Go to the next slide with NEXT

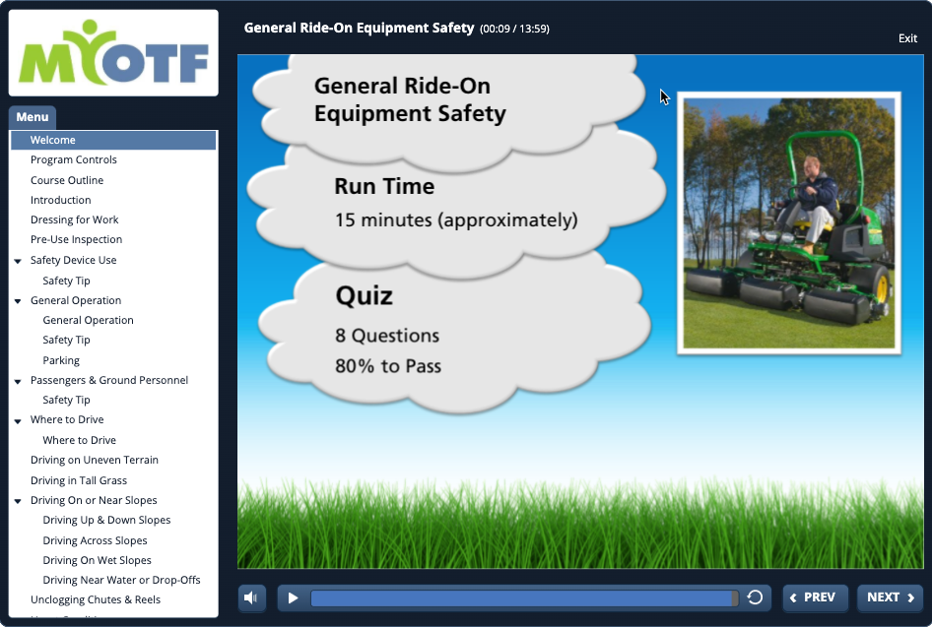pyautogui.click(x=890, y=597)
